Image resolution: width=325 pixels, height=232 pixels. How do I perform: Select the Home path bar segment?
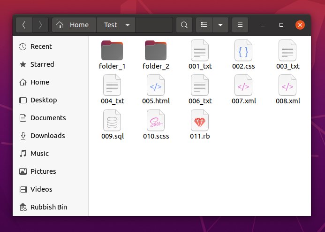(74, 25)
